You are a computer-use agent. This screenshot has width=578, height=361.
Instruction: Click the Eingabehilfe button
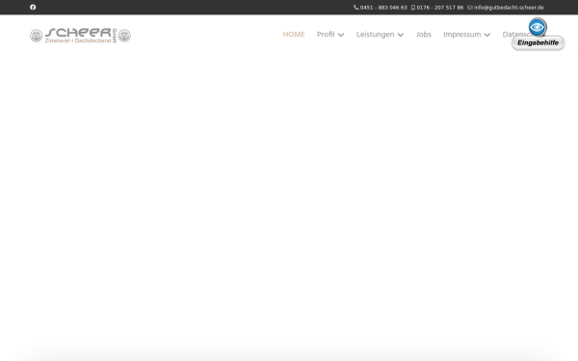tap(538, 42)
